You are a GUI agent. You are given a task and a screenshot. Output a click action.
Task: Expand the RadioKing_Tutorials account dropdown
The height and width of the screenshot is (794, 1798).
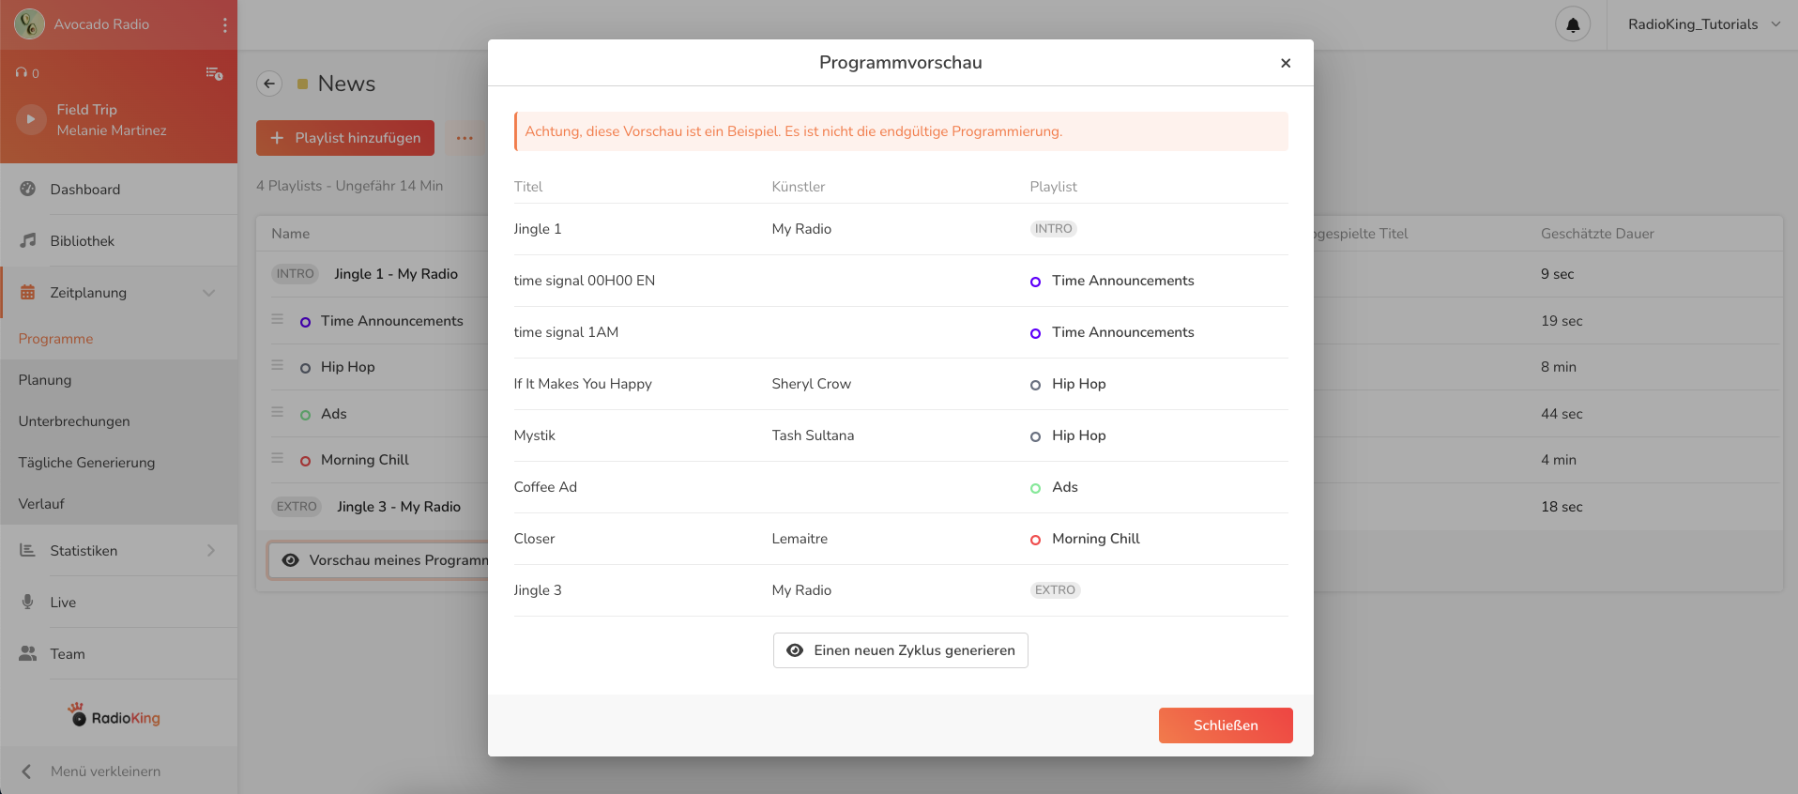click(x=1704, y=24)
